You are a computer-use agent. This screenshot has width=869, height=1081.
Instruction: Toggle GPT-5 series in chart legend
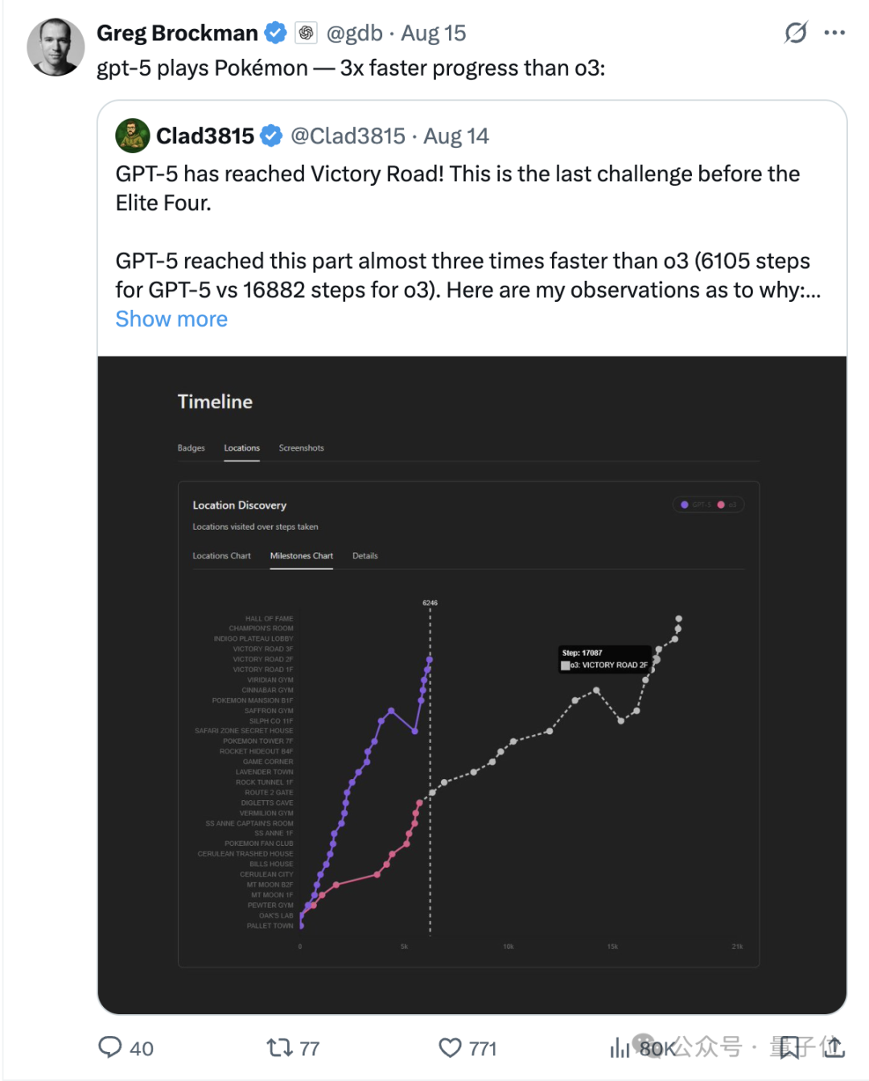point(697,505)
